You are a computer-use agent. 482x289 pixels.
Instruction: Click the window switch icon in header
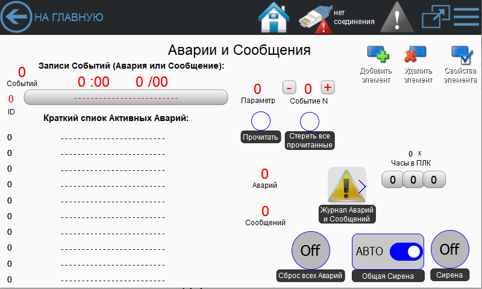tap(433, 17)
